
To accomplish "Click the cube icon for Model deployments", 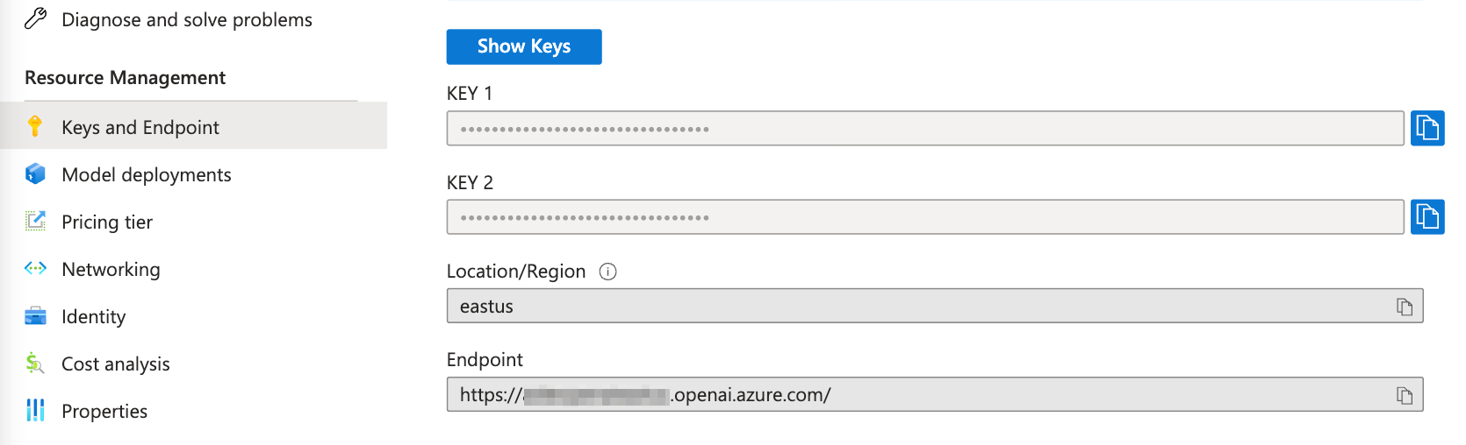I will pyautogui.click(x=35, y=174).
